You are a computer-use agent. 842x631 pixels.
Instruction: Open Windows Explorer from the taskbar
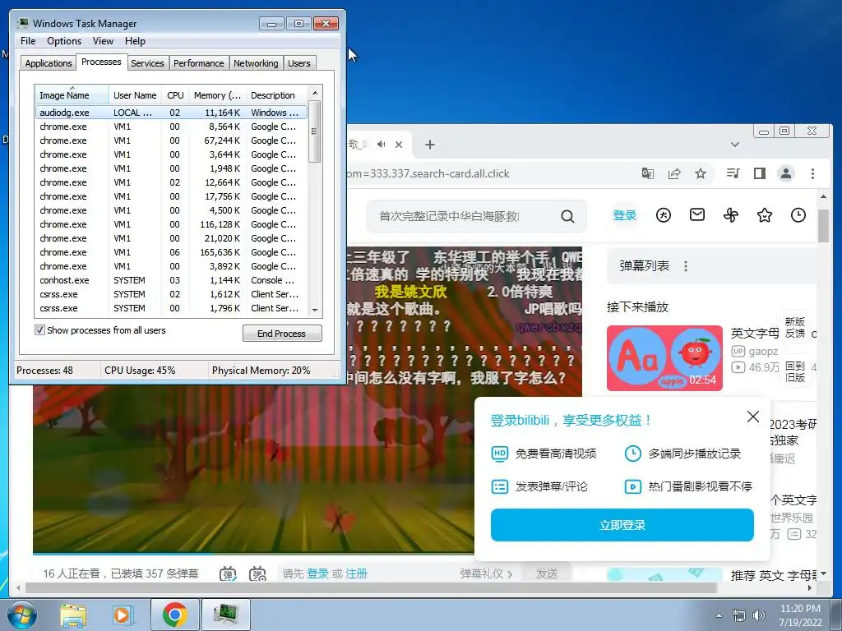(73, 615)
